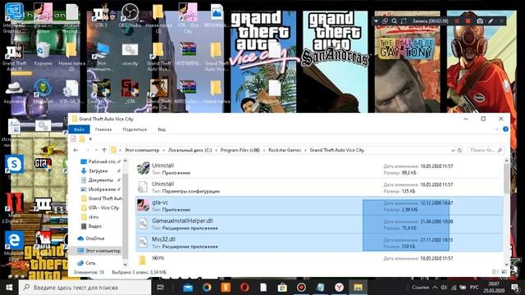
Task: Click the recorder region selection icon
Action: (x=404, y=21)
